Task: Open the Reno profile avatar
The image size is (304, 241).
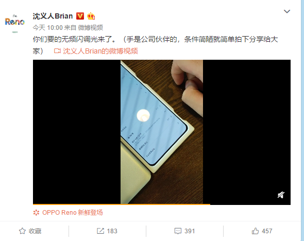Action: [x=15, y=23]
